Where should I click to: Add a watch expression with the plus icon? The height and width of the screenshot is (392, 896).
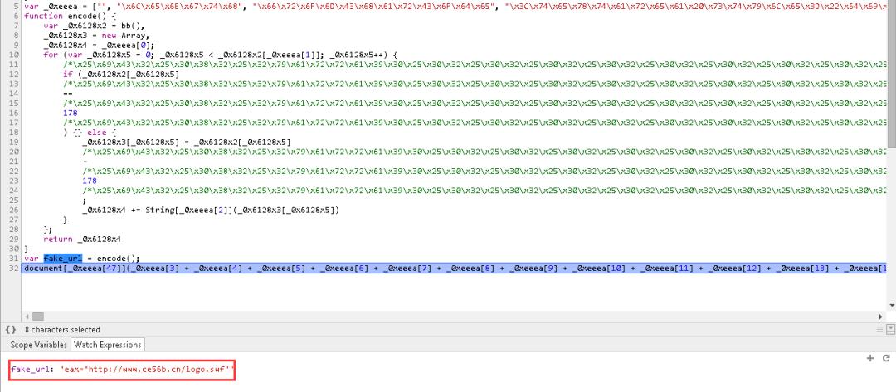pos(869,358)
